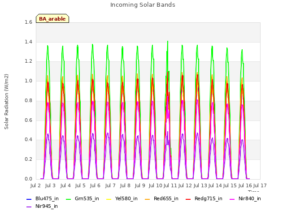Click the 0.4 y-axis tick label
Screen dimensions: 287x215
(28, 139)
